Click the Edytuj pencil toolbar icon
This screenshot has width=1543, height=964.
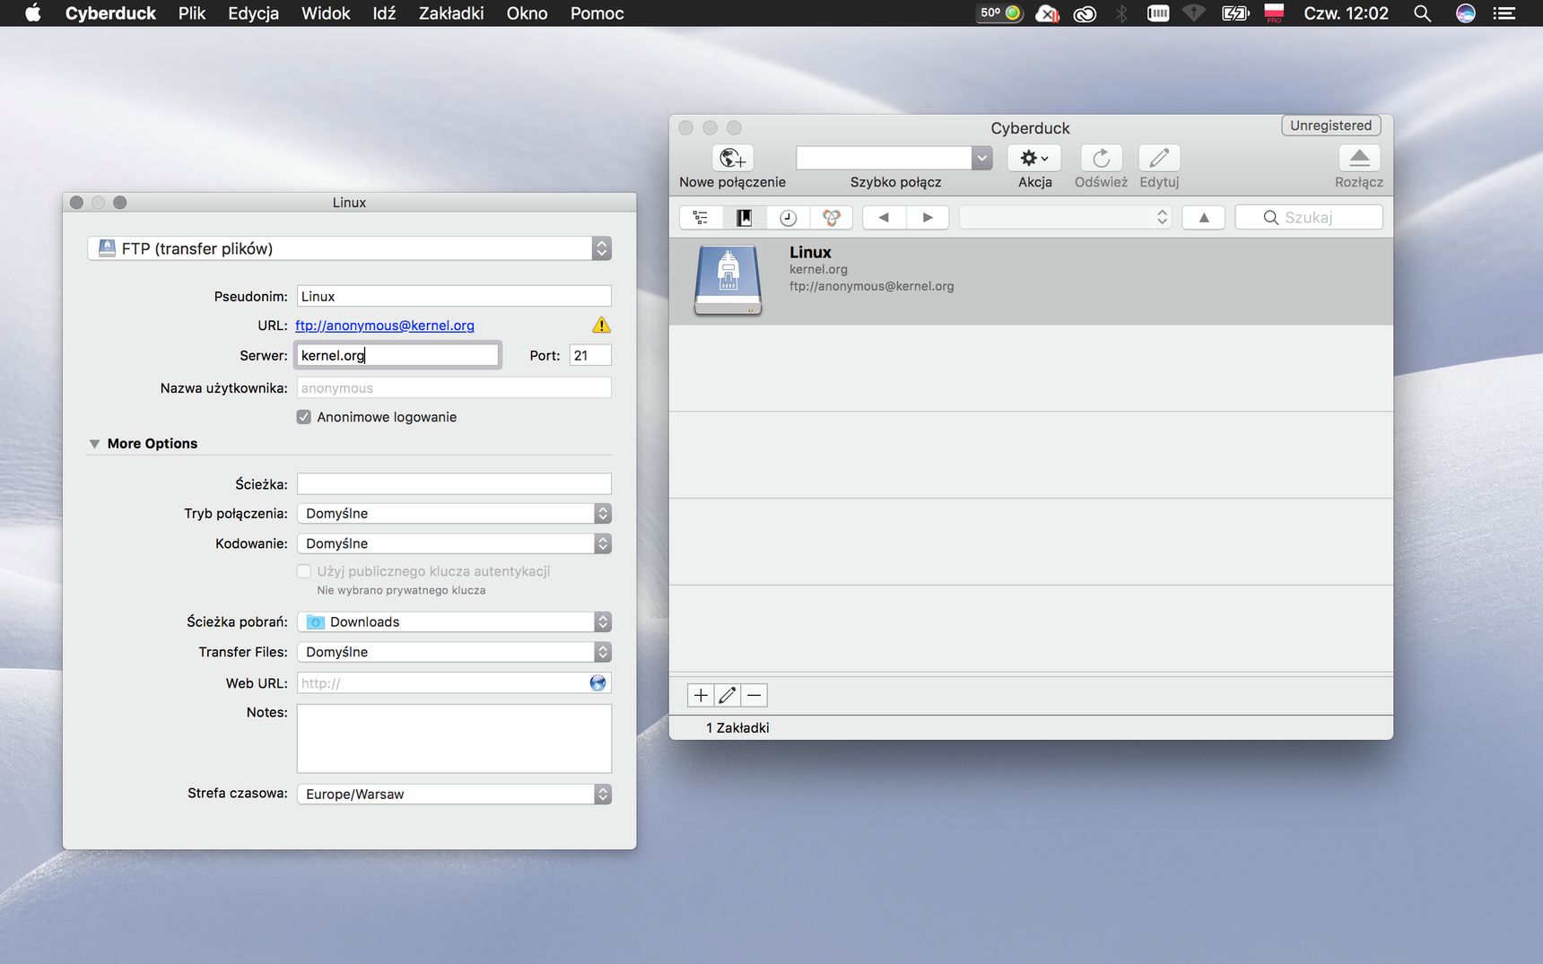coord(1159,158)
